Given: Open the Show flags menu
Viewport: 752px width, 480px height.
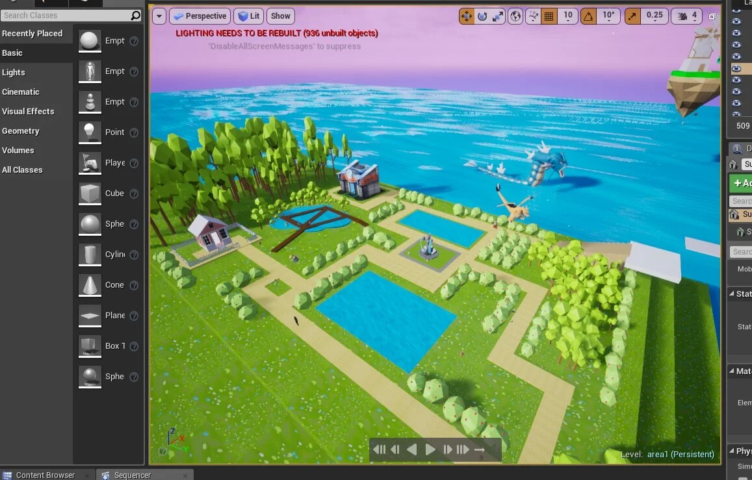Looking at the screenshot, I should [281, 16].
